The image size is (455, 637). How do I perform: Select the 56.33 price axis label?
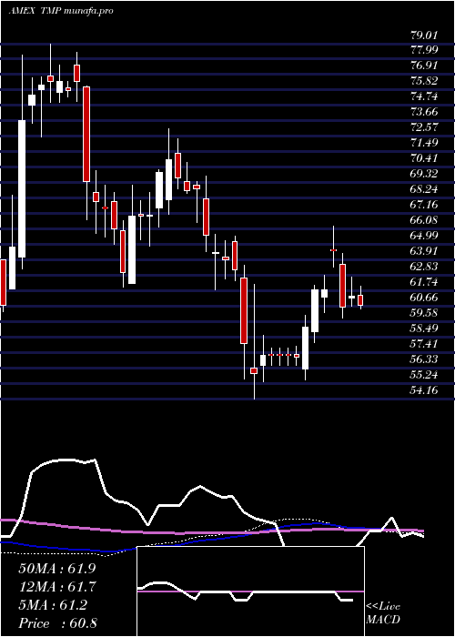424,359
